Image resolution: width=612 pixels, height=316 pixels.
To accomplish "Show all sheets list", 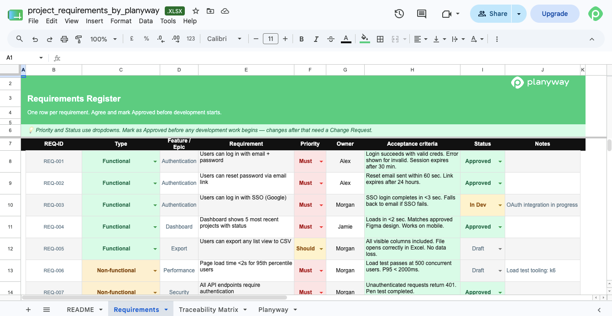I will tap(47, 310).
